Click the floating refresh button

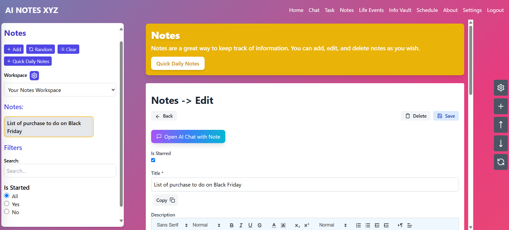501,162
